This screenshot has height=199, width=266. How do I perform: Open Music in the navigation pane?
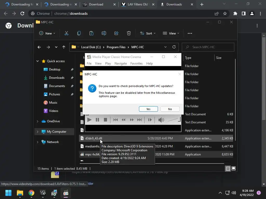click(53, 103)
